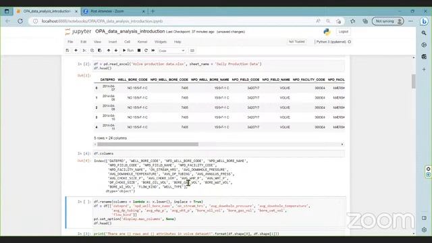This screenshot has height=243, width=432.
Task: Open the File menu
Action: pyautogui.click(x=70, y=42)
